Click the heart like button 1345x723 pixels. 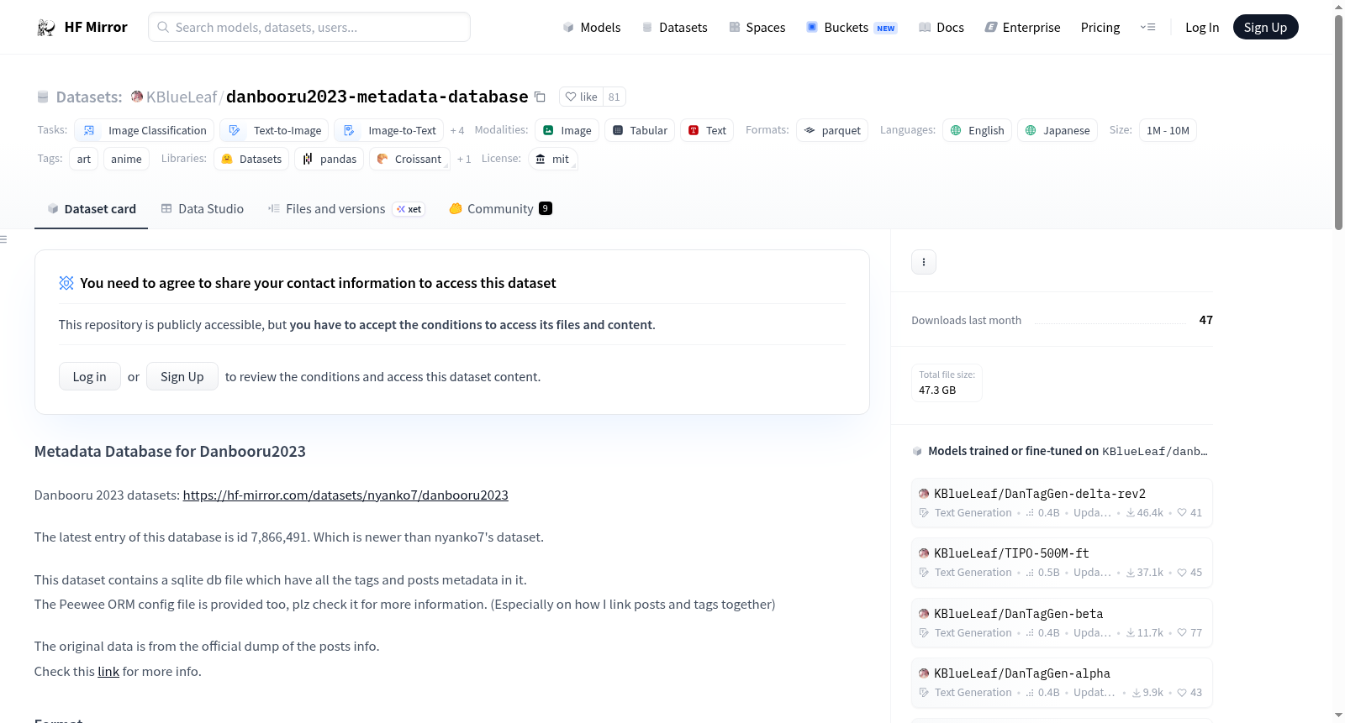(x=581, y=97)
